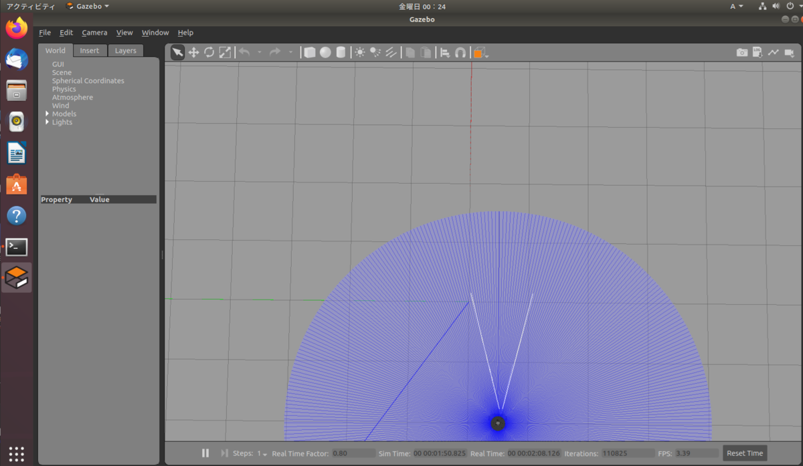This screenshot has height=466, width=803.
Task: Switch to the Layers tab
Action: point(125,50)
